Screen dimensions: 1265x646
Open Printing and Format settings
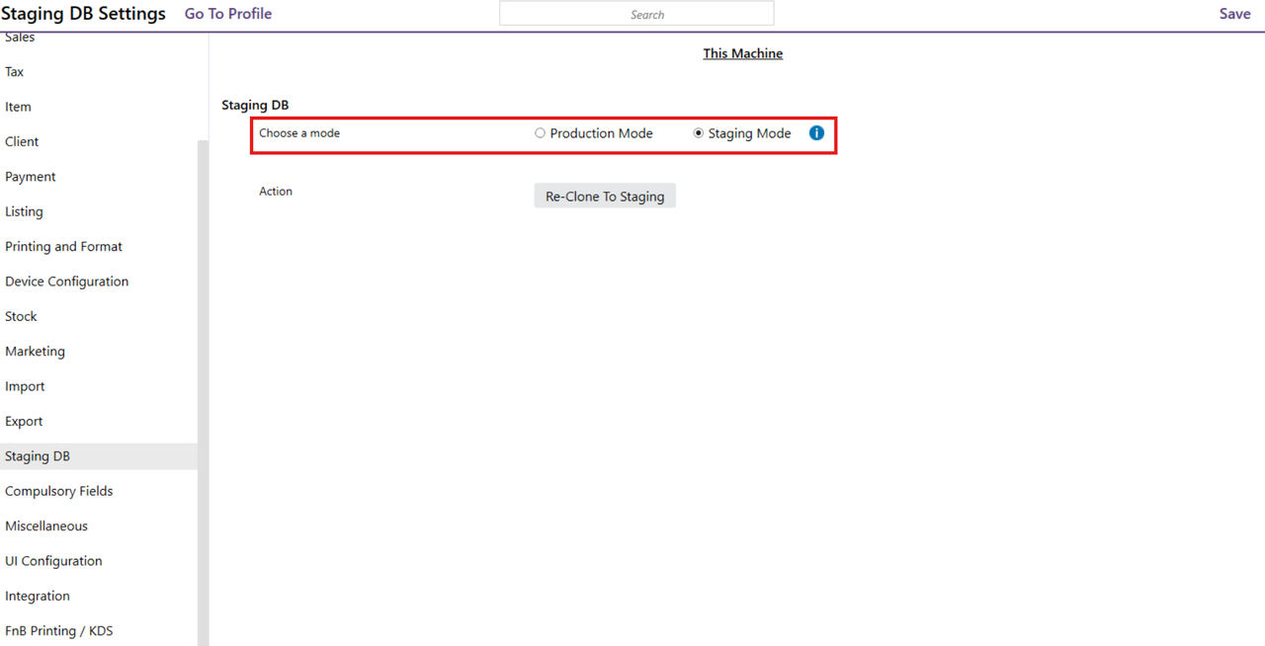tap(63, 247)
